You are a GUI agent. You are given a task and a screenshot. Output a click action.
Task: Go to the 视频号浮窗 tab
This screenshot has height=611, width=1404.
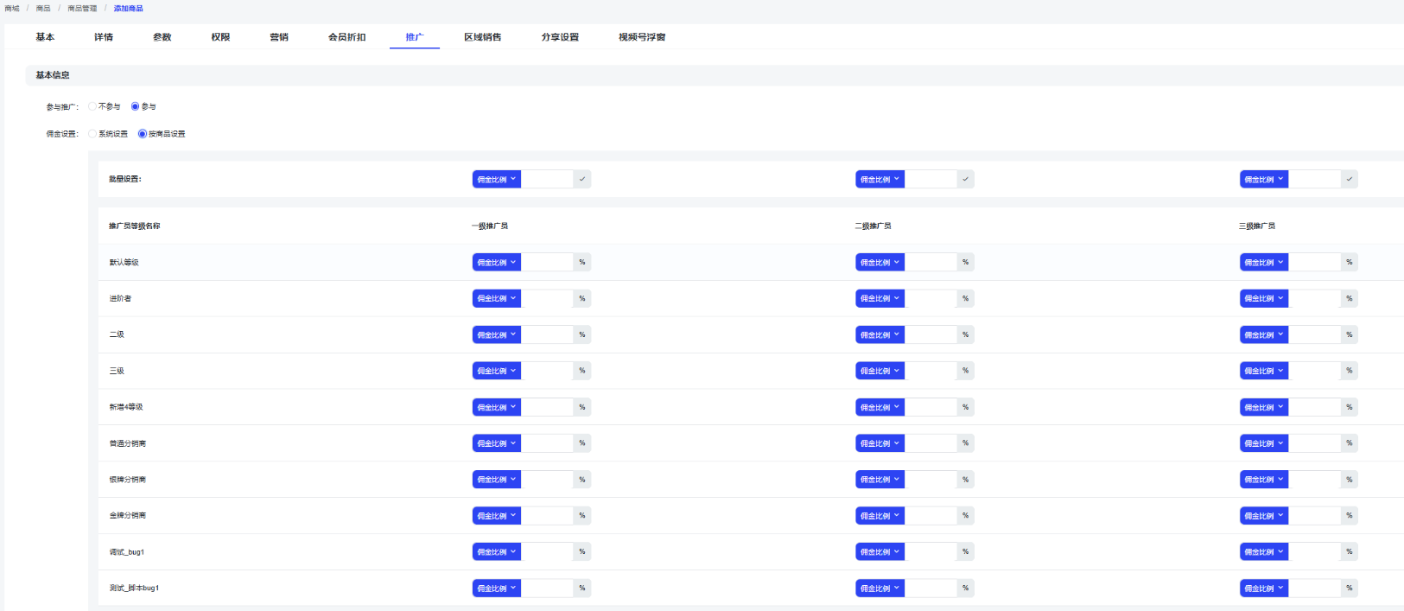pos(641,37)
